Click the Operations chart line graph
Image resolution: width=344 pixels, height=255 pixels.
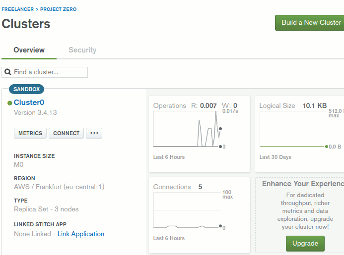(186, 129)
